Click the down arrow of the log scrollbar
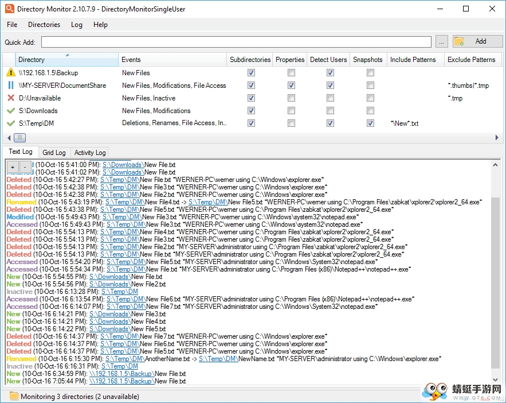This screenshot has height=403, width=506. (495, 380)
